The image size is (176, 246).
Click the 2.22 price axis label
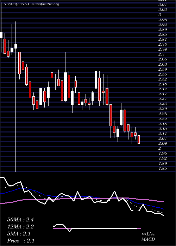click(163, 119)
